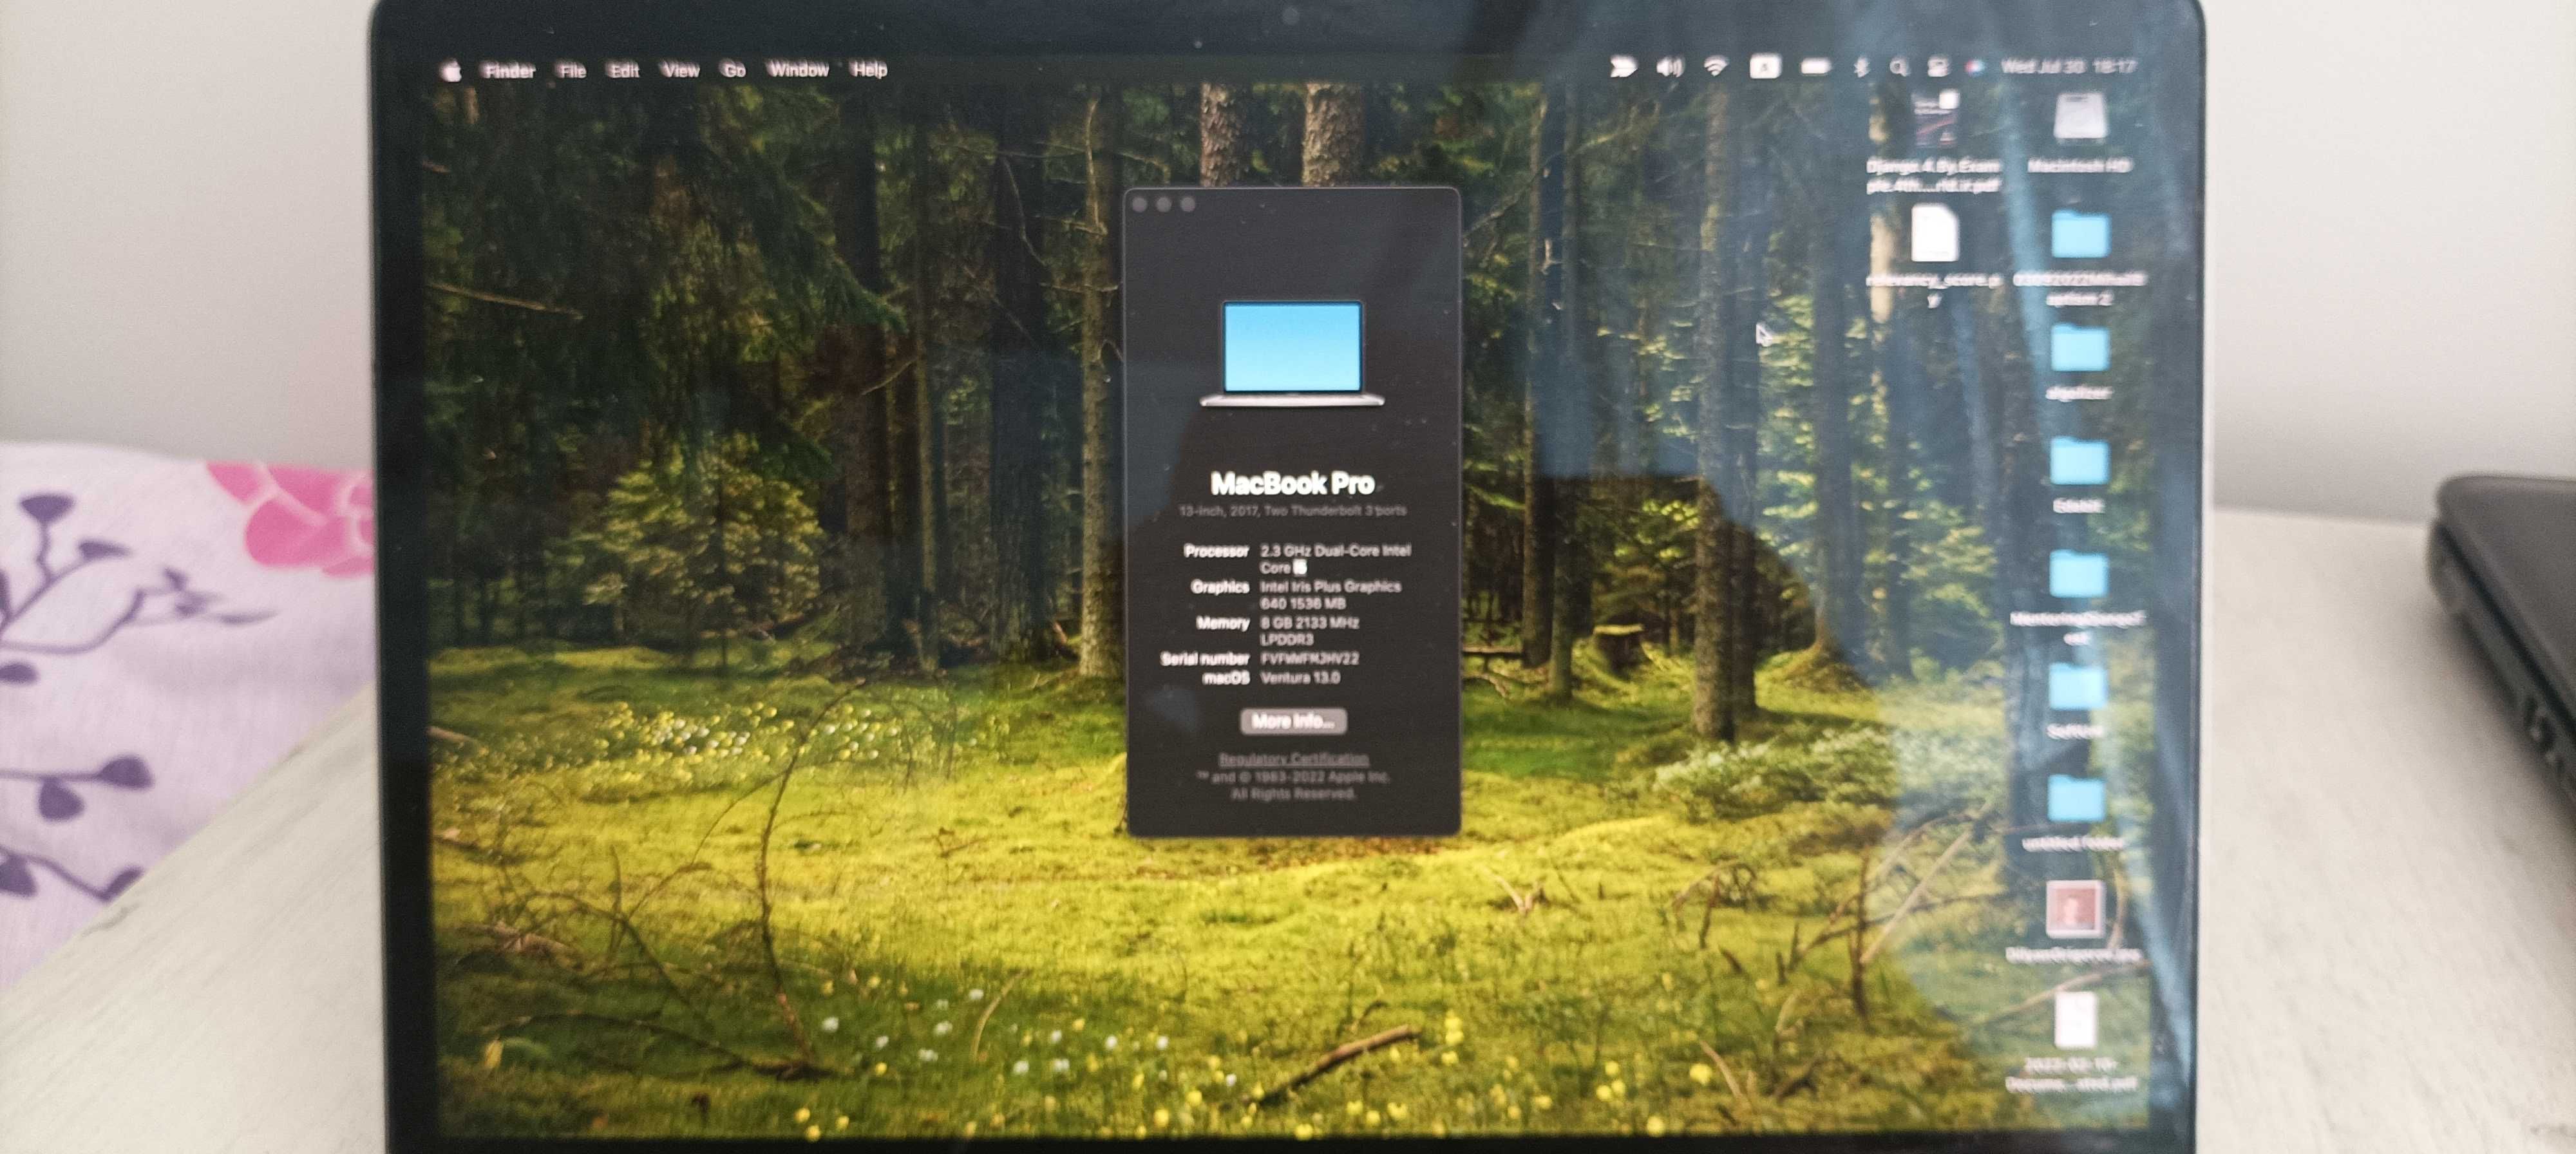
Task: Open the Help menu
Action: click(x=869, y=70)
